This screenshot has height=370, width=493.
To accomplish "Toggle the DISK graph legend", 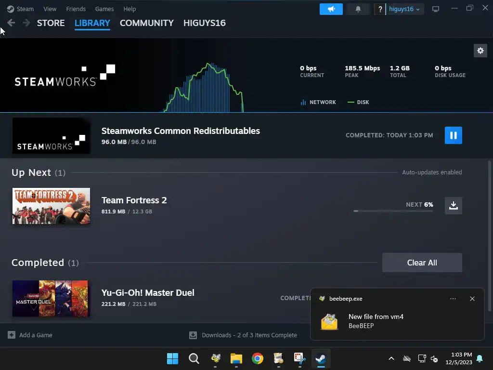I will click(x=358, y=102).
